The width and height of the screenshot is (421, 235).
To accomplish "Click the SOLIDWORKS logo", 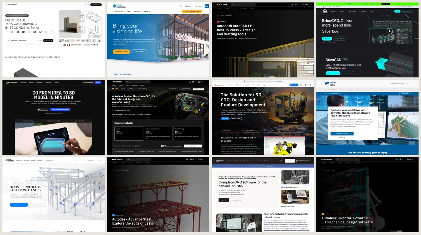I will pyautogui.click(x=219, y=85).
